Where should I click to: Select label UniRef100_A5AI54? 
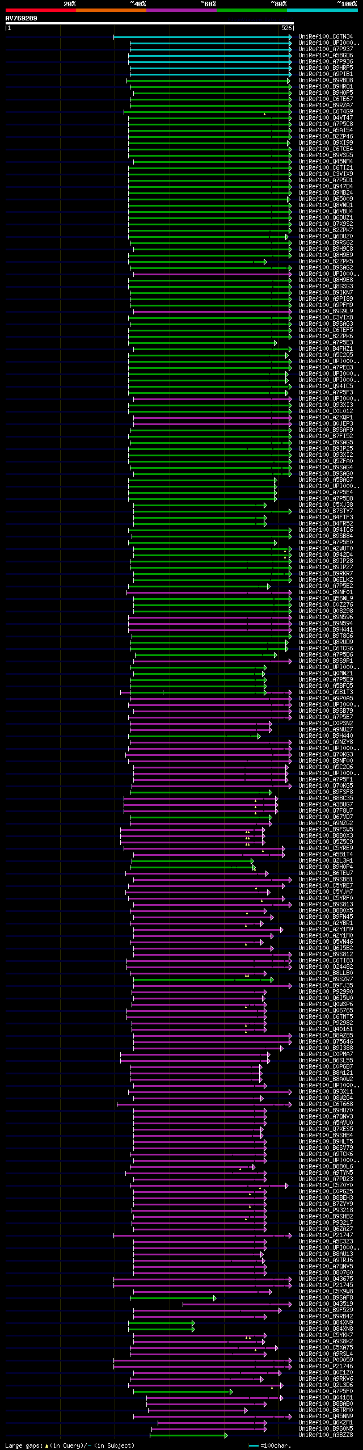pyautogui.click(x=326, y=131)
